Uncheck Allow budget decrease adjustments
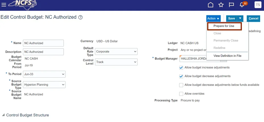The height and width of the screenshot is (122, 264). [181, 76]
